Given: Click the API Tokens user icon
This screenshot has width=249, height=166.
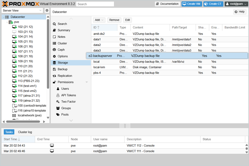Looking at the screenshot, I should (58, 95).
